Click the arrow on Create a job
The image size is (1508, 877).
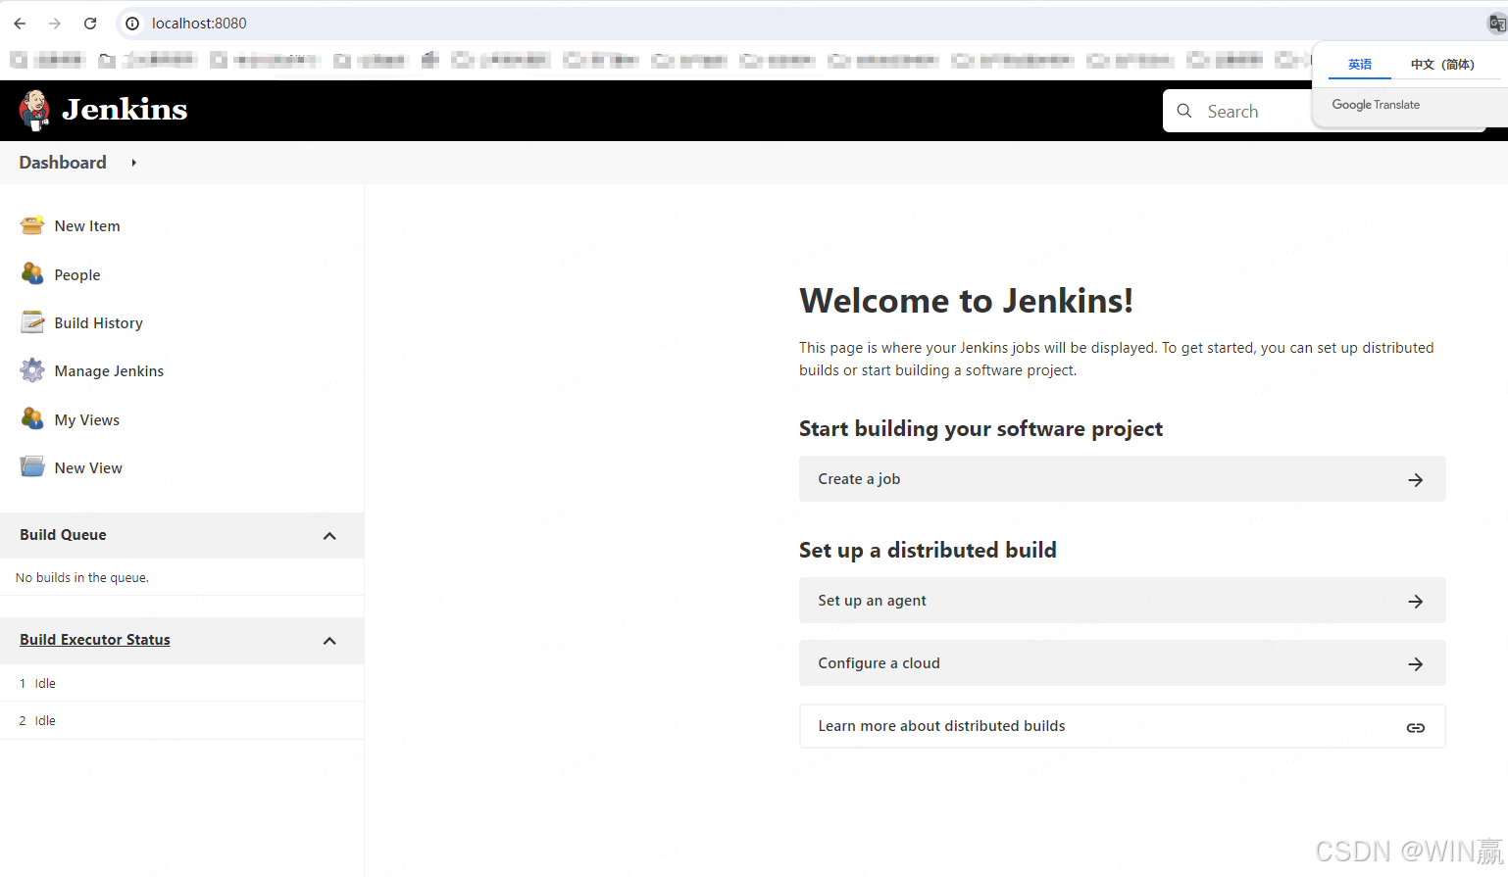click(1416, 480)
